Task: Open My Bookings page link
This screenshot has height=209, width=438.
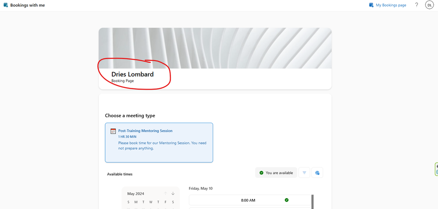Action: (388, 5)
